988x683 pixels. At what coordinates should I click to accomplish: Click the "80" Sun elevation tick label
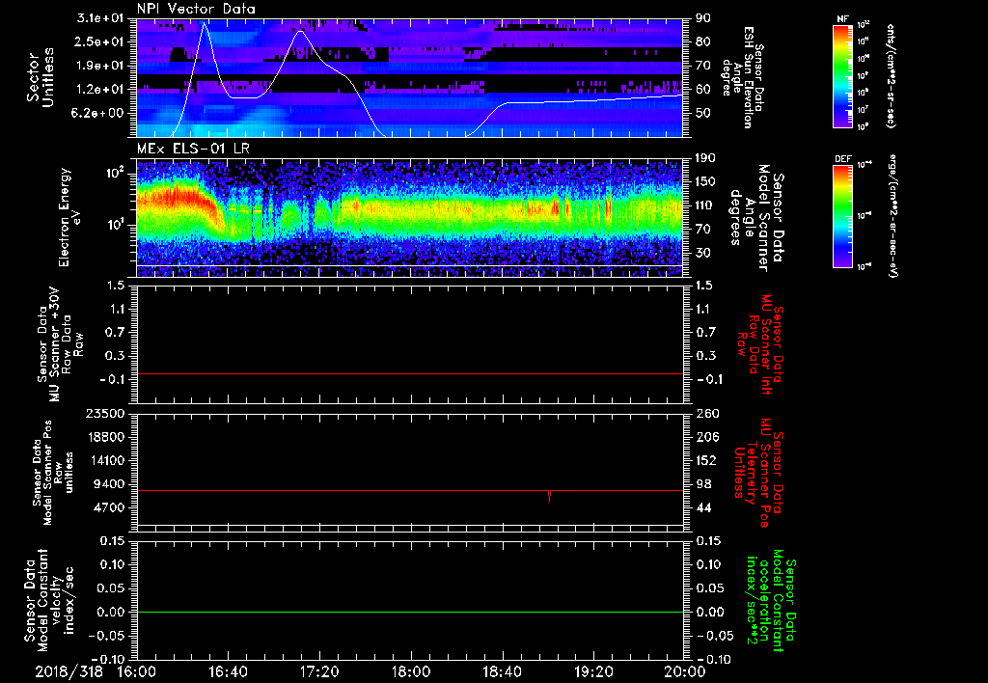pos(703,41)
